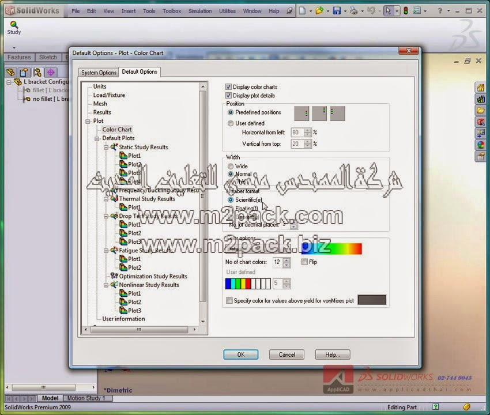Open the ConfigurationManager tab icon
This screenshot has height=415, width=490.
pos(37,72)
